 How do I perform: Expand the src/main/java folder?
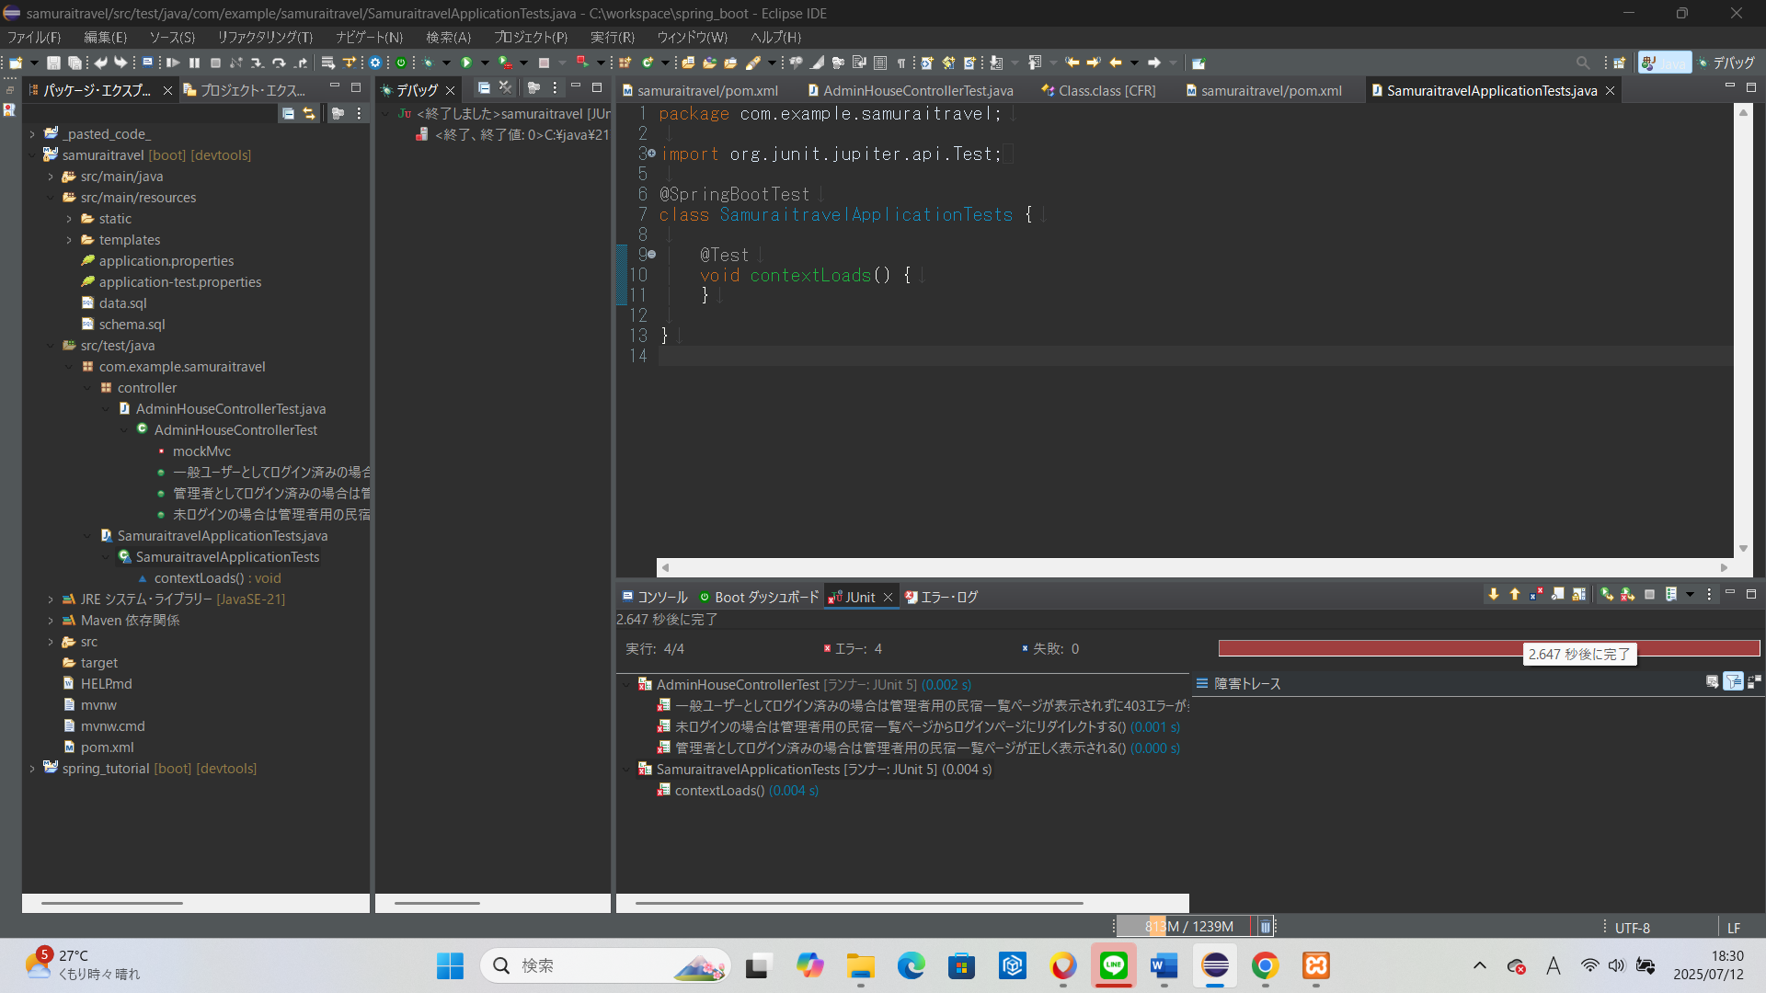pyautogui.click(x=51, y=177)
